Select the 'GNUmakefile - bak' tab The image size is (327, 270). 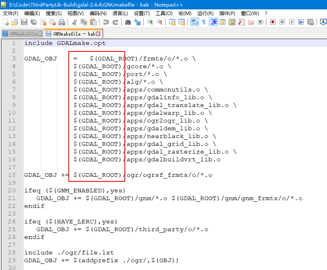click(x=74, y=34)
